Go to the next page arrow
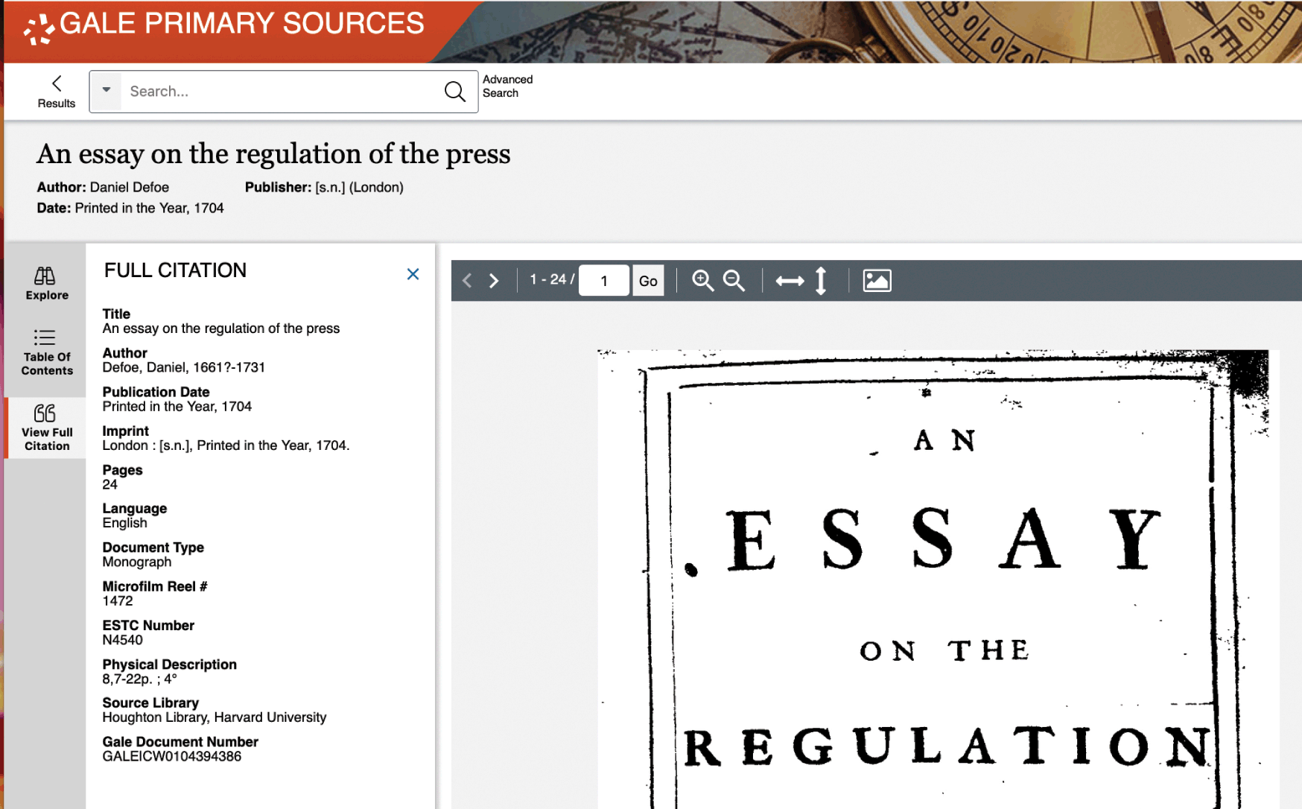Viewport: 1302px width, 809px height. coord(493,281)
